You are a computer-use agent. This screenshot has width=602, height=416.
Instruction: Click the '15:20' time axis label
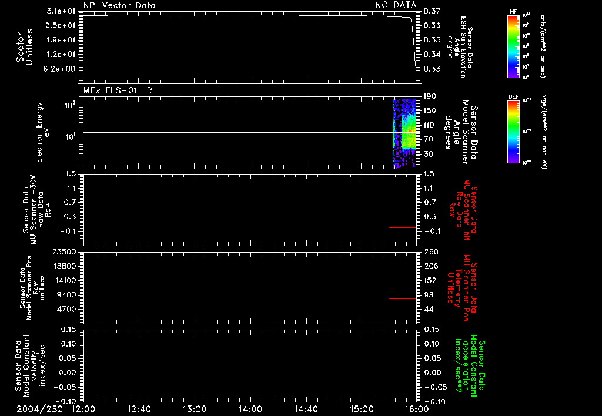click(362, 409)
